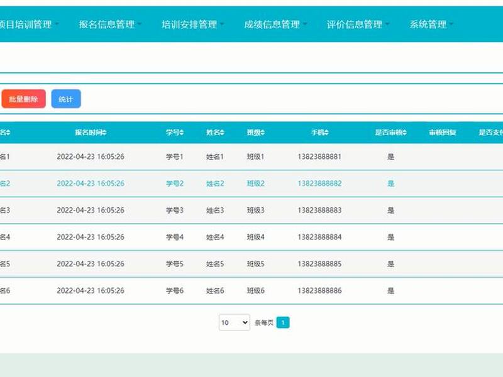Open the 项目培训管理 menu
This screenshot has height=377, width=503.
29,25
